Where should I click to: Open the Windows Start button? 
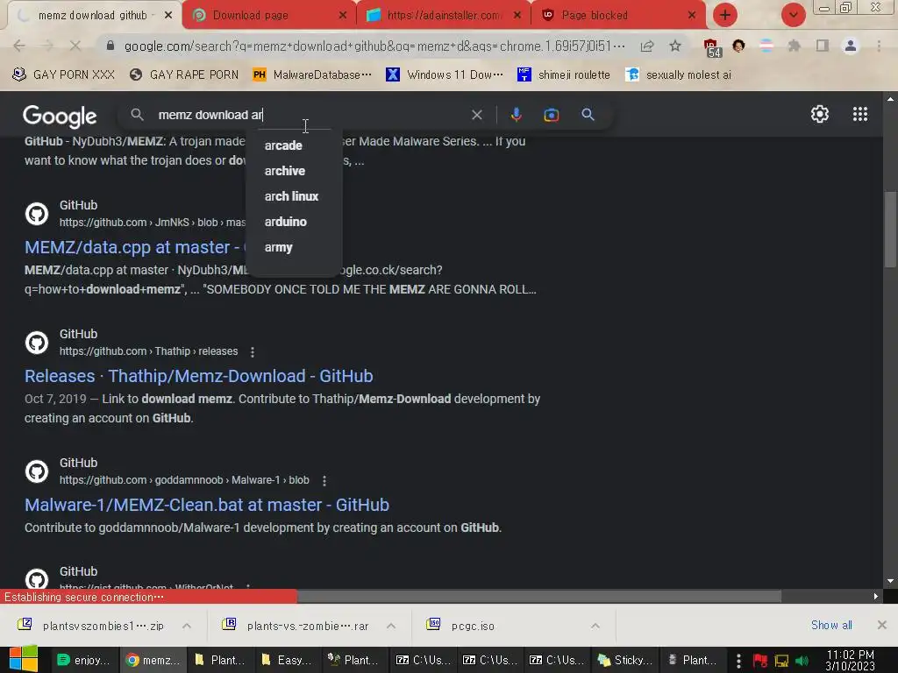click(x=23, y=659)
